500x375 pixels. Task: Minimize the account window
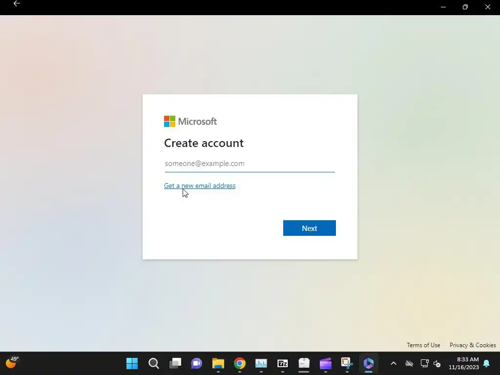coord(443,7)
